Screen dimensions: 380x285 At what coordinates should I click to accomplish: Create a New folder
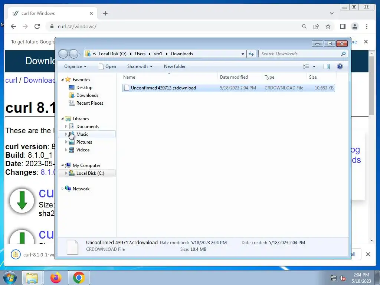pyautogui.click(x=175, y=66)
